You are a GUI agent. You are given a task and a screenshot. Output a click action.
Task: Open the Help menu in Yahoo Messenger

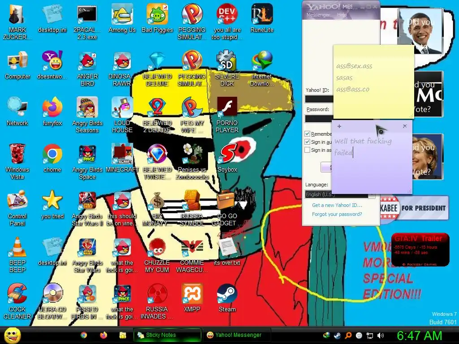pyautogui.click(x=342, y=15)
